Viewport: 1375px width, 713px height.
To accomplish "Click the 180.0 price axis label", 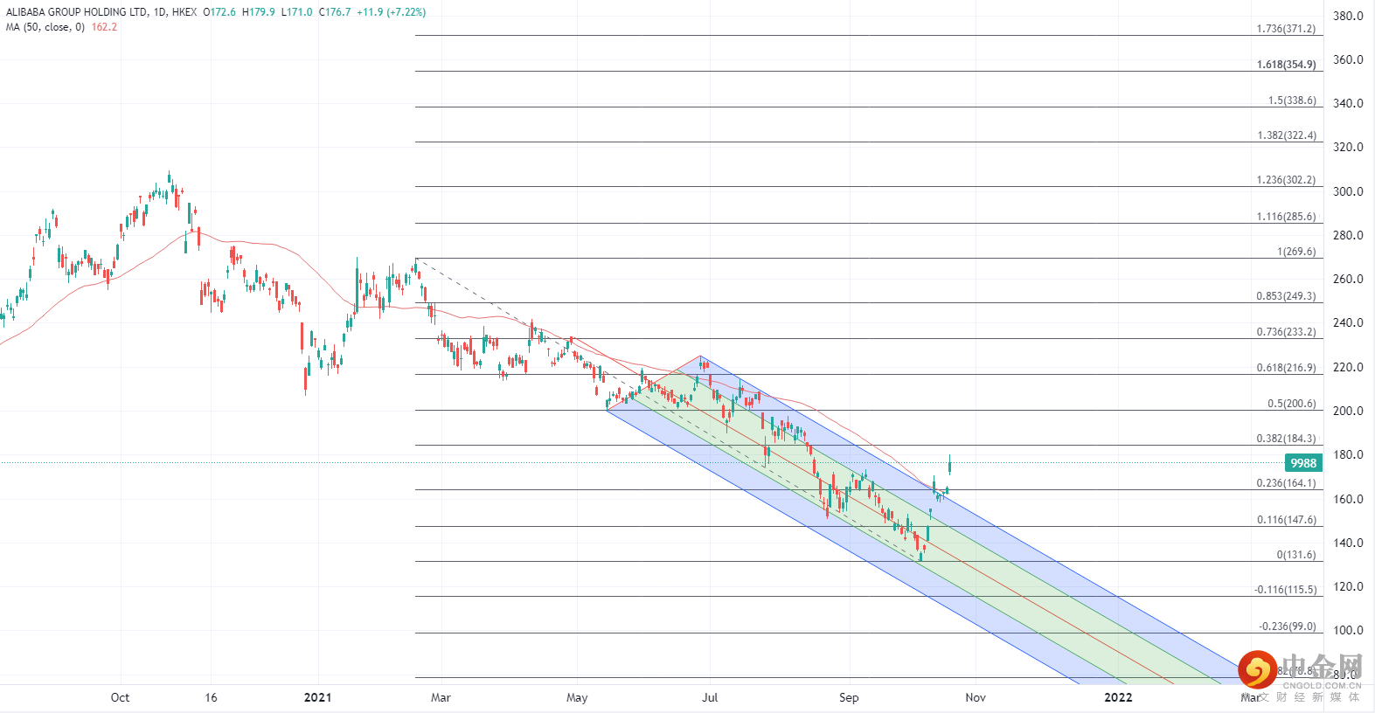I will pos(1348,454).
